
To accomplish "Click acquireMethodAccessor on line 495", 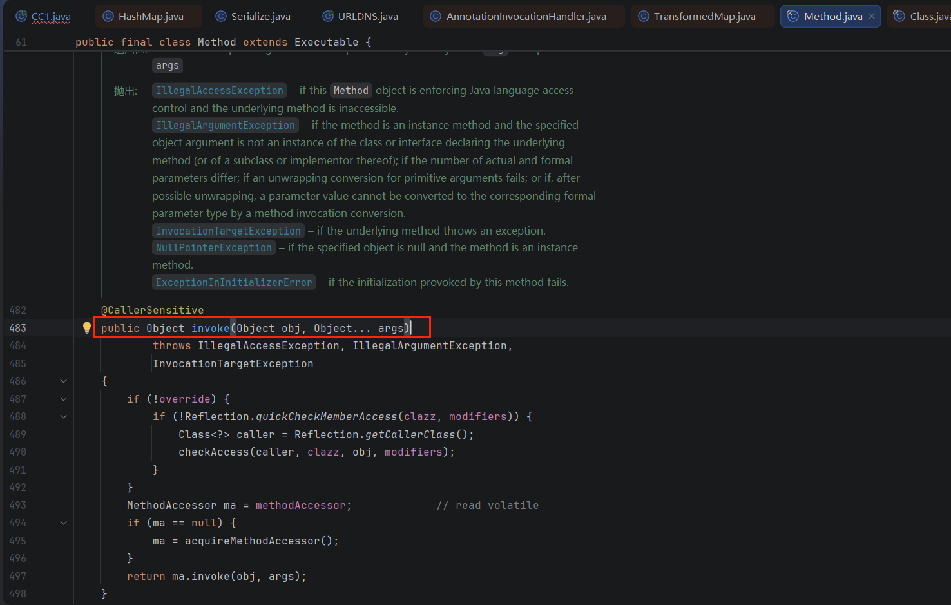I will [253, 541].
